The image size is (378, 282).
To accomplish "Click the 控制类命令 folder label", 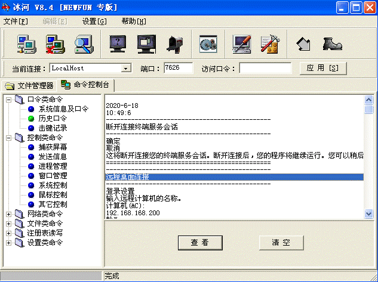I will point(45,138).
